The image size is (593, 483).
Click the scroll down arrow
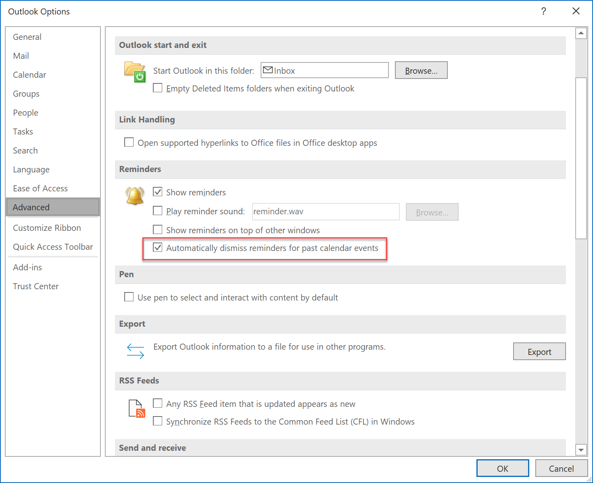(581, 450)
